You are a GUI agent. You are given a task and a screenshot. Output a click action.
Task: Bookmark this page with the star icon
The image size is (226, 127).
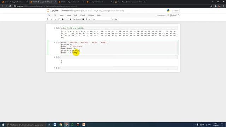[211, 6]
